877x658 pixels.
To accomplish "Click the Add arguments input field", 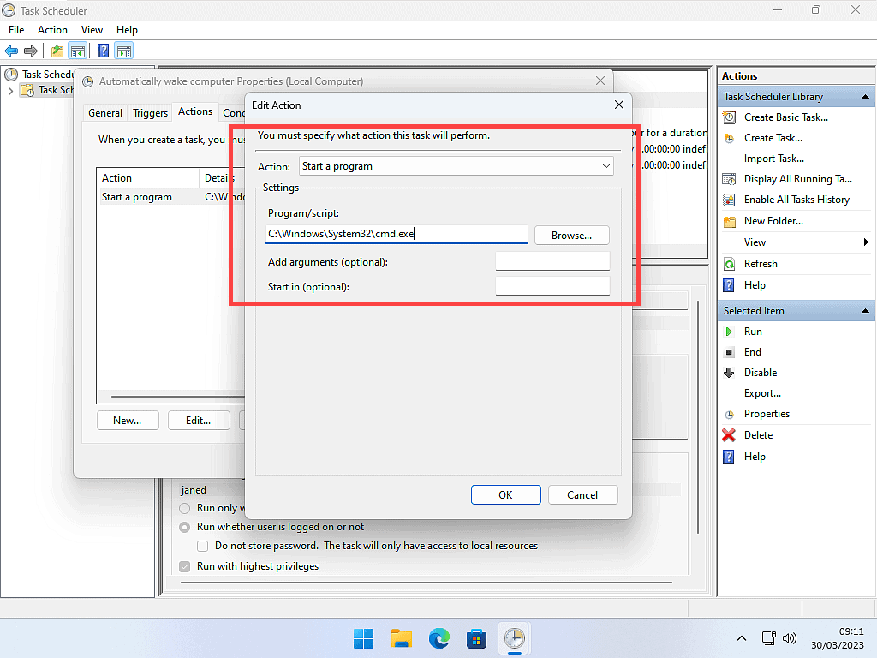I will pos(552,261).
